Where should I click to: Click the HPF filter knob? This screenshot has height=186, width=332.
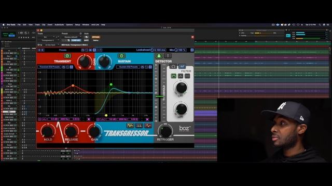(x=181, y=109)
